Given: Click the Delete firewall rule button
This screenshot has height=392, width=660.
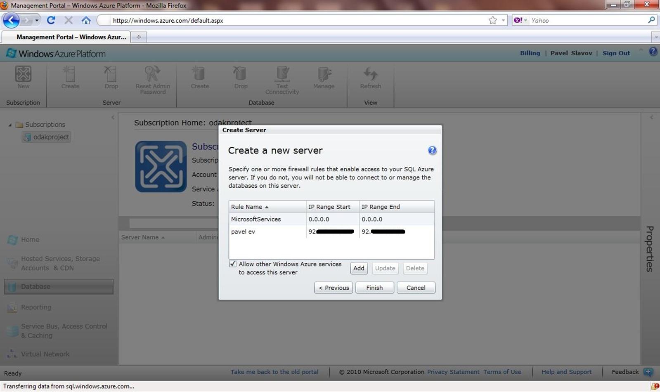Looking at the screenshot, I should [415, 268].
